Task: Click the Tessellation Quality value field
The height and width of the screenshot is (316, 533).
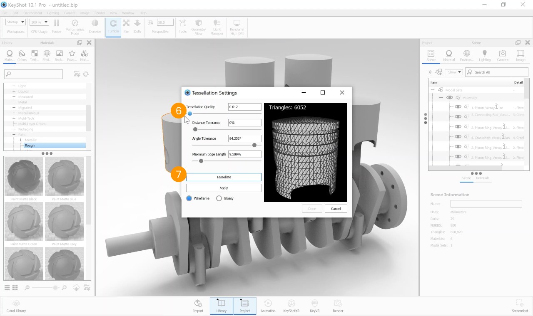Action: click(x=245, y=107)
